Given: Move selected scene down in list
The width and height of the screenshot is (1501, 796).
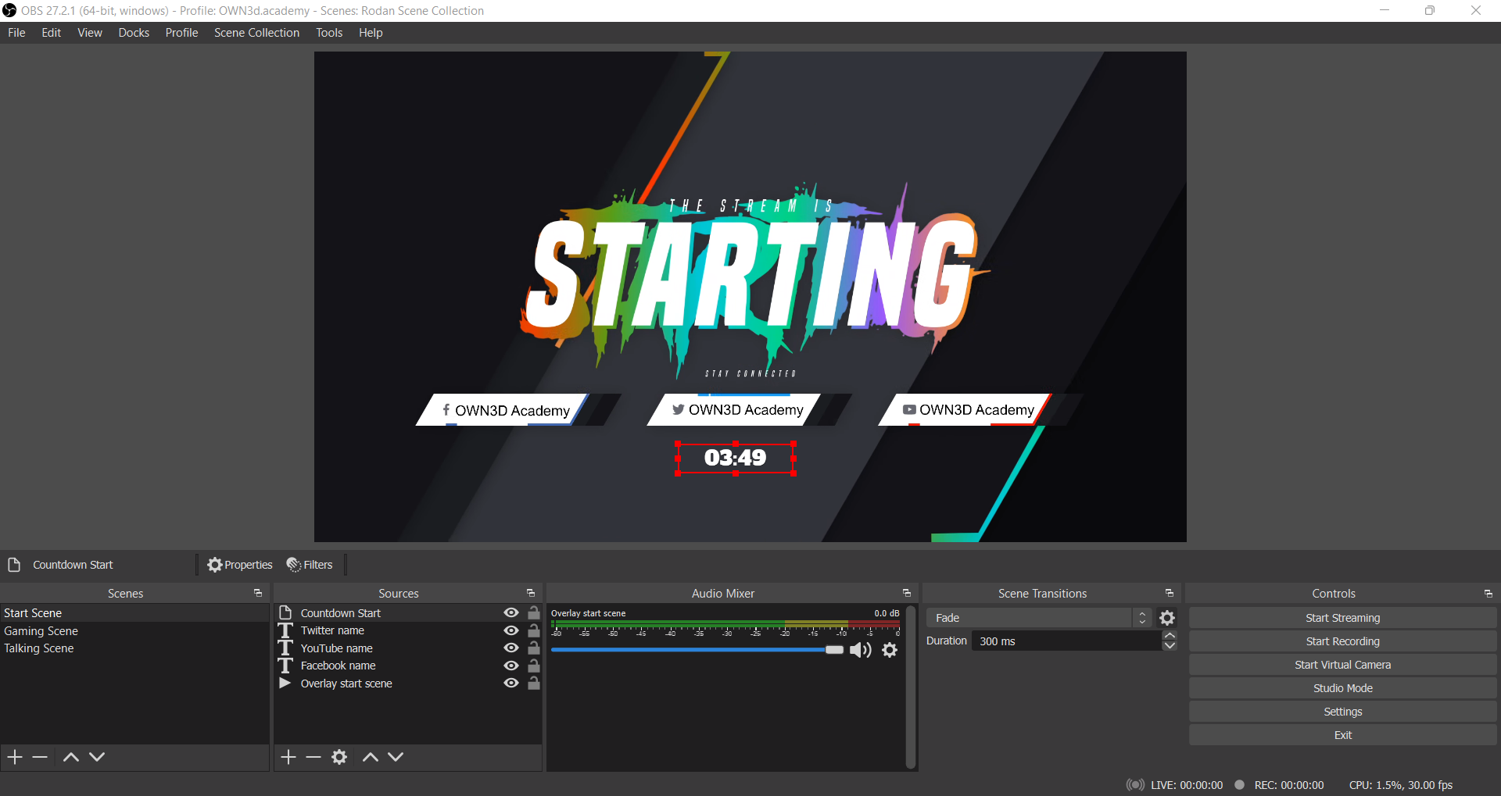Looking at the screenshot, I should [x=97, y=757].
